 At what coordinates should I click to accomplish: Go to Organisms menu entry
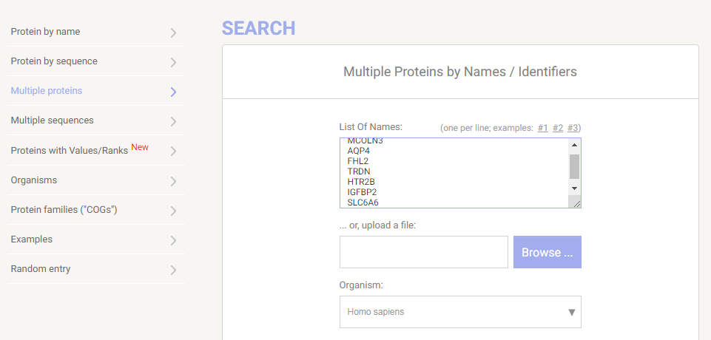click(34, 180)
